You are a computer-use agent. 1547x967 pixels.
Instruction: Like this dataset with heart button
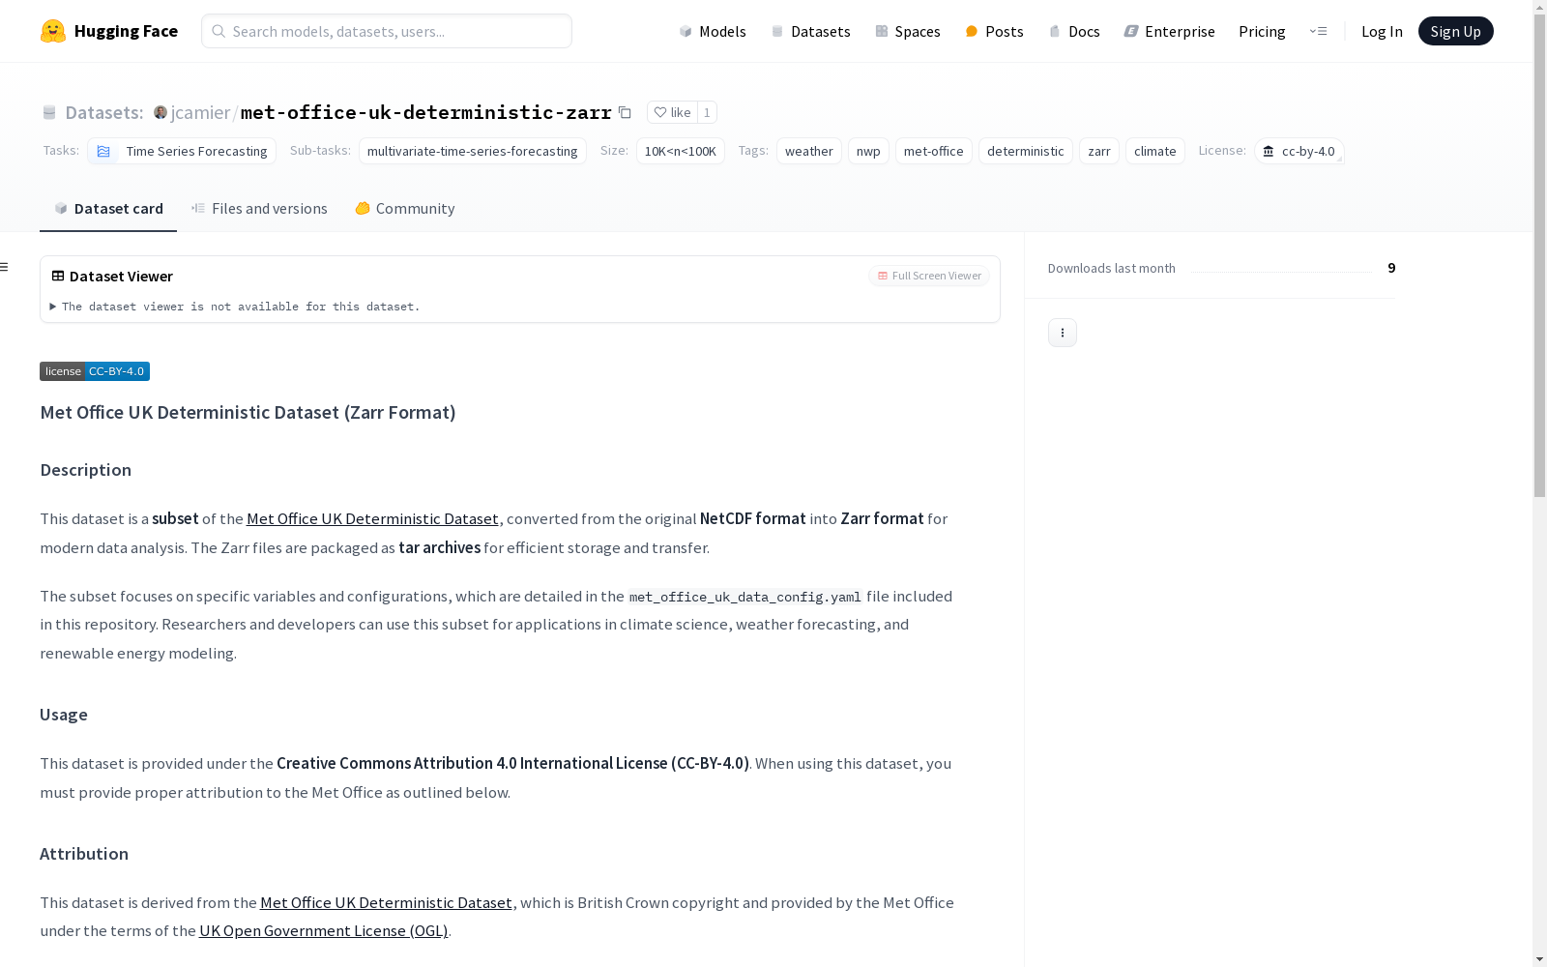(672, 112)
